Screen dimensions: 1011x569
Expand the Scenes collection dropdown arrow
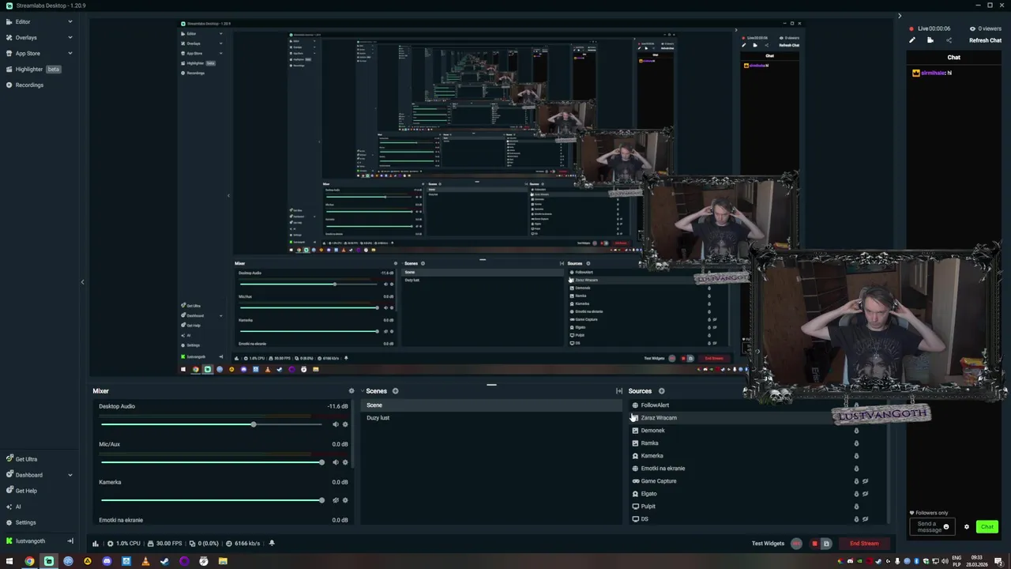[361, 391]
